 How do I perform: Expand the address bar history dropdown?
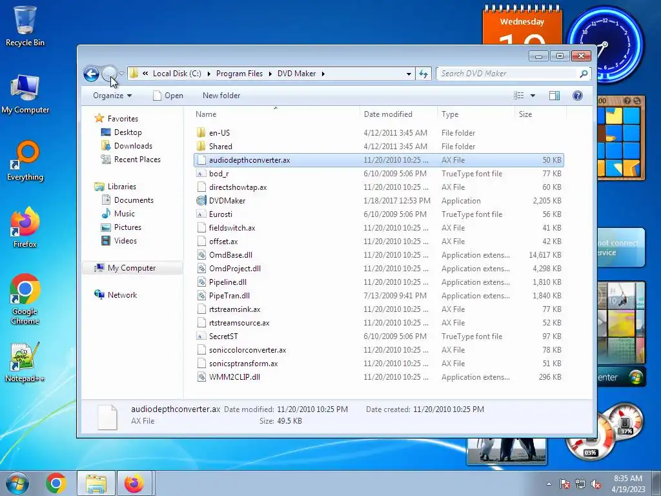[409, 74]
